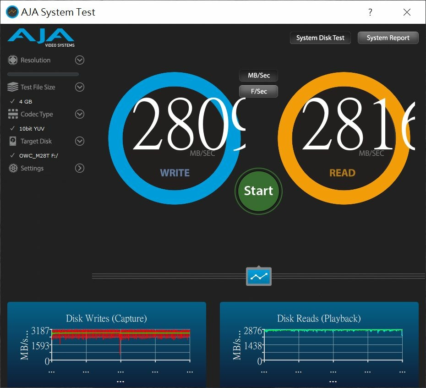Click the 2876 axis value on reads graph

point(253,331)
